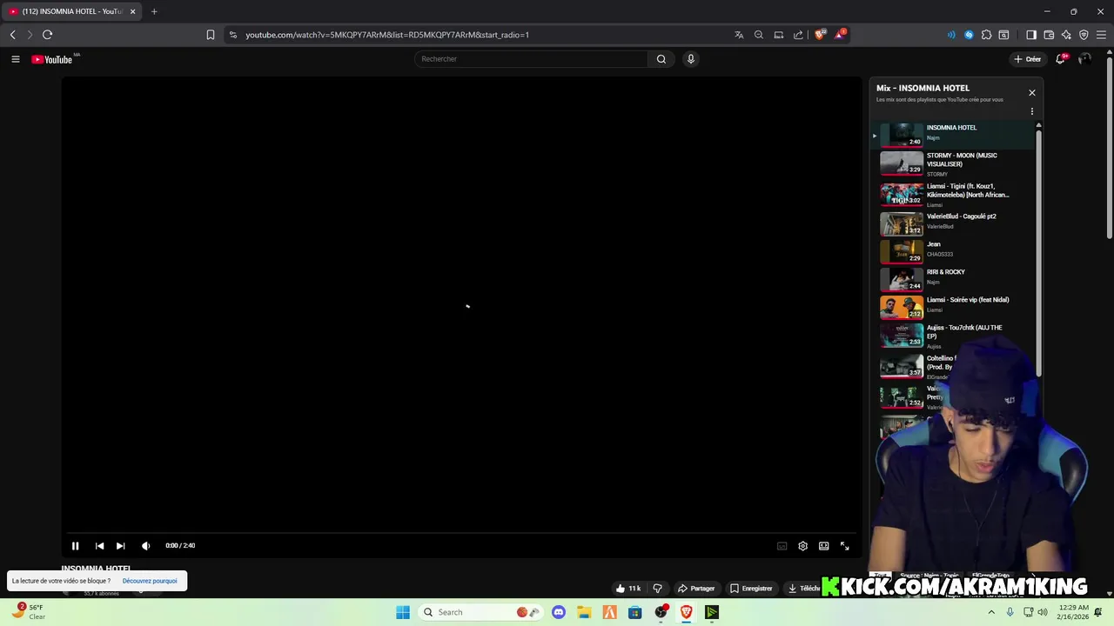The height and width of the screenshot is (626, 1114).
Task: Open the Créer menu
Action: click(x=1028, y=59)
